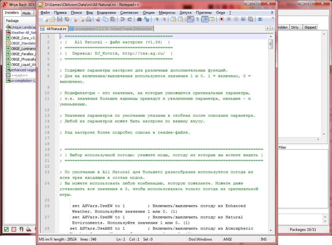The width and height of the screenshot is (332, 245).
Task: Click the Paste clipboard icon
Action: pos(113,20)
